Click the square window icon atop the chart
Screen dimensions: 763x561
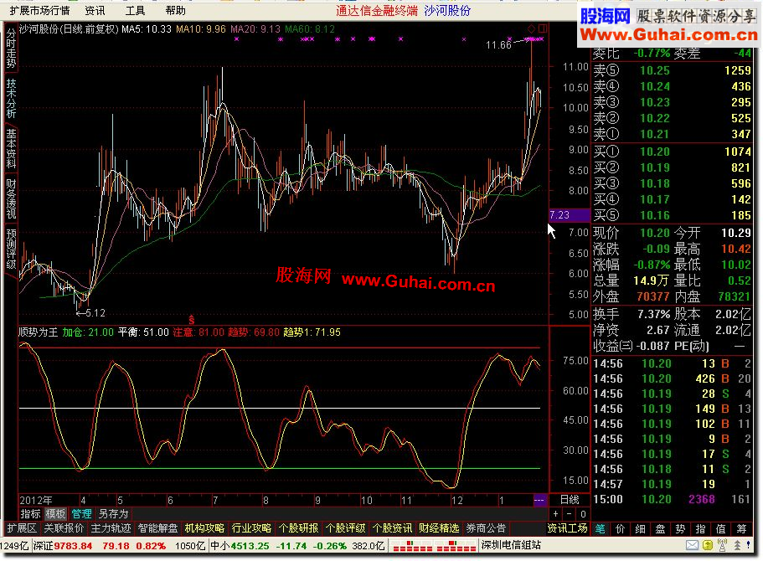point(542,28)
